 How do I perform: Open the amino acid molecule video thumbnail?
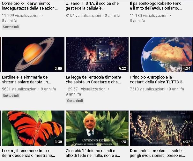tap(161, 128)
